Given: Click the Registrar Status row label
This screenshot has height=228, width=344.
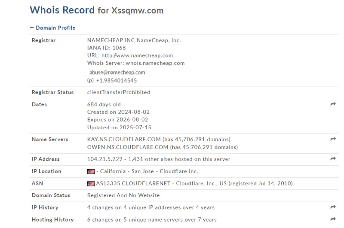Looking at the screenshot, I should point(52,92).
